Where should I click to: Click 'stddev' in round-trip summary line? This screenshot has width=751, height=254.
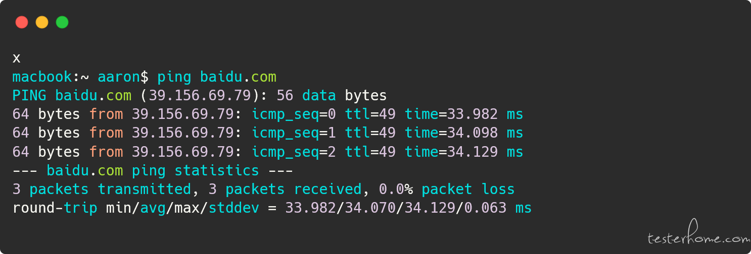pyautogui.click(x=233, y=208)
